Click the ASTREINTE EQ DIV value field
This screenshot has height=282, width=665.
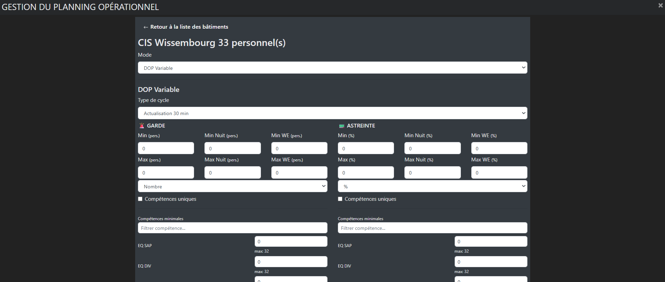tap(491, 262)
